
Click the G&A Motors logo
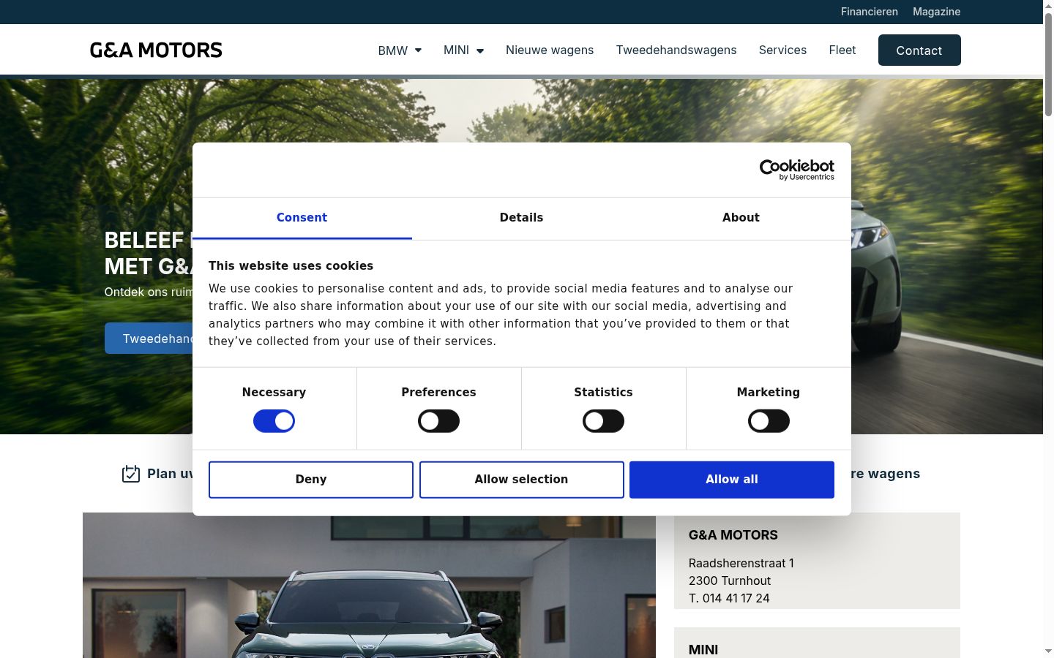pos(156,50)
